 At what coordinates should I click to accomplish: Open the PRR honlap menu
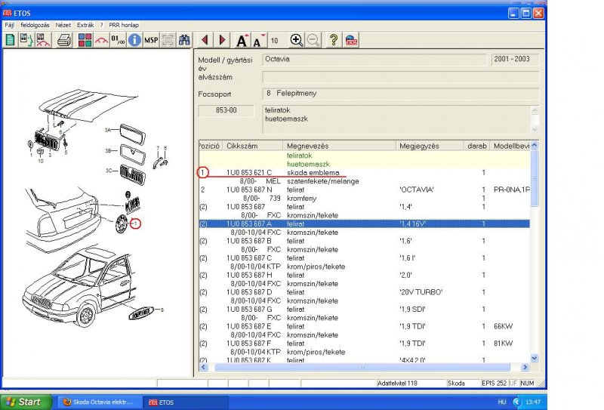click(124, 25)
